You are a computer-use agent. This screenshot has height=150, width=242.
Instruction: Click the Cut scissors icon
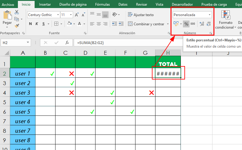[17, 12]
